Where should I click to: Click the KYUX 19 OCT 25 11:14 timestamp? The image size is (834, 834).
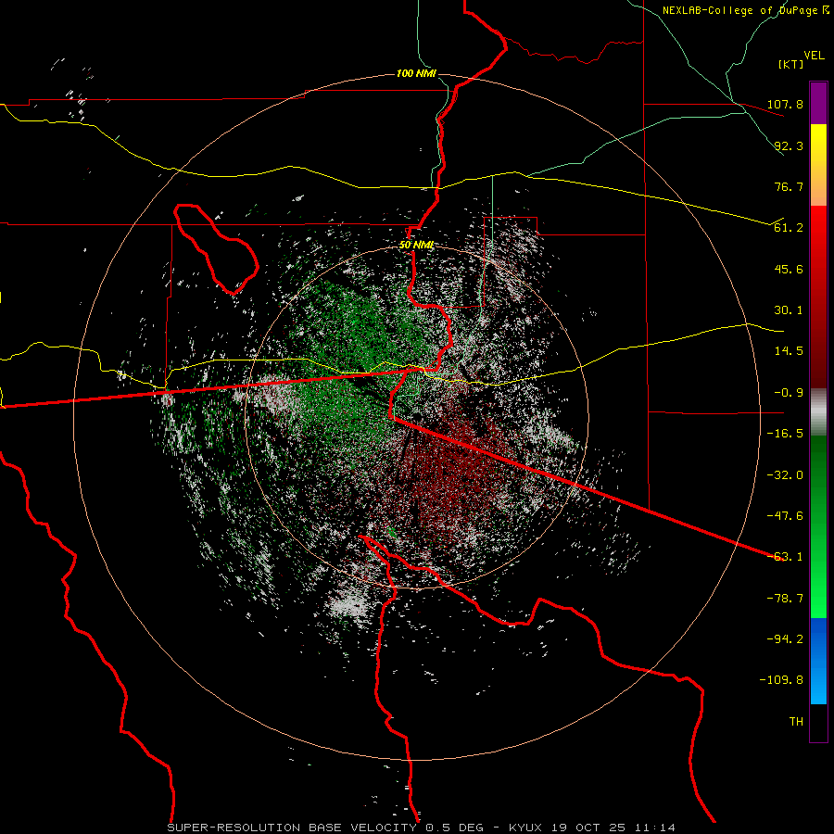592,828
